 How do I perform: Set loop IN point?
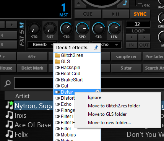[132, 45]
